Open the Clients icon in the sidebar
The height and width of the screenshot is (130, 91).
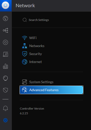[5, 54]
